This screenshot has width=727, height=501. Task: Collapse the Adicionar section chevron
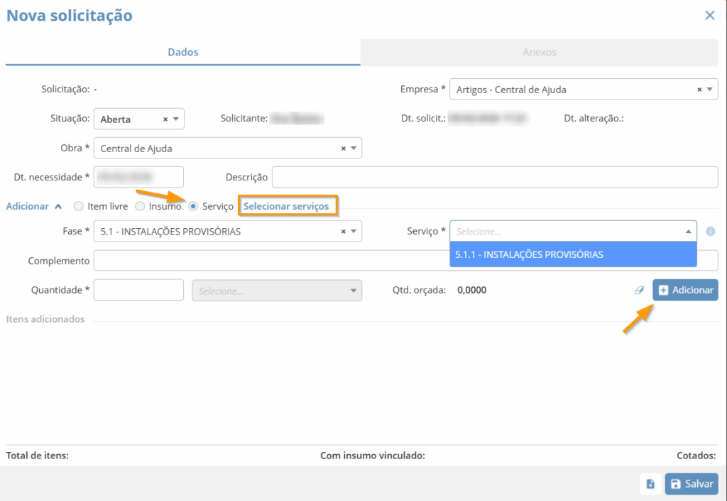coord(58,206)
